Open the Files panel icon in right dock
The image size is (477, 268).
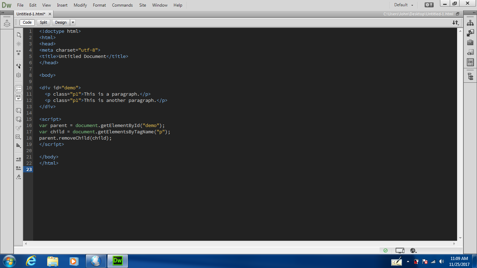(x=470, y=23)
